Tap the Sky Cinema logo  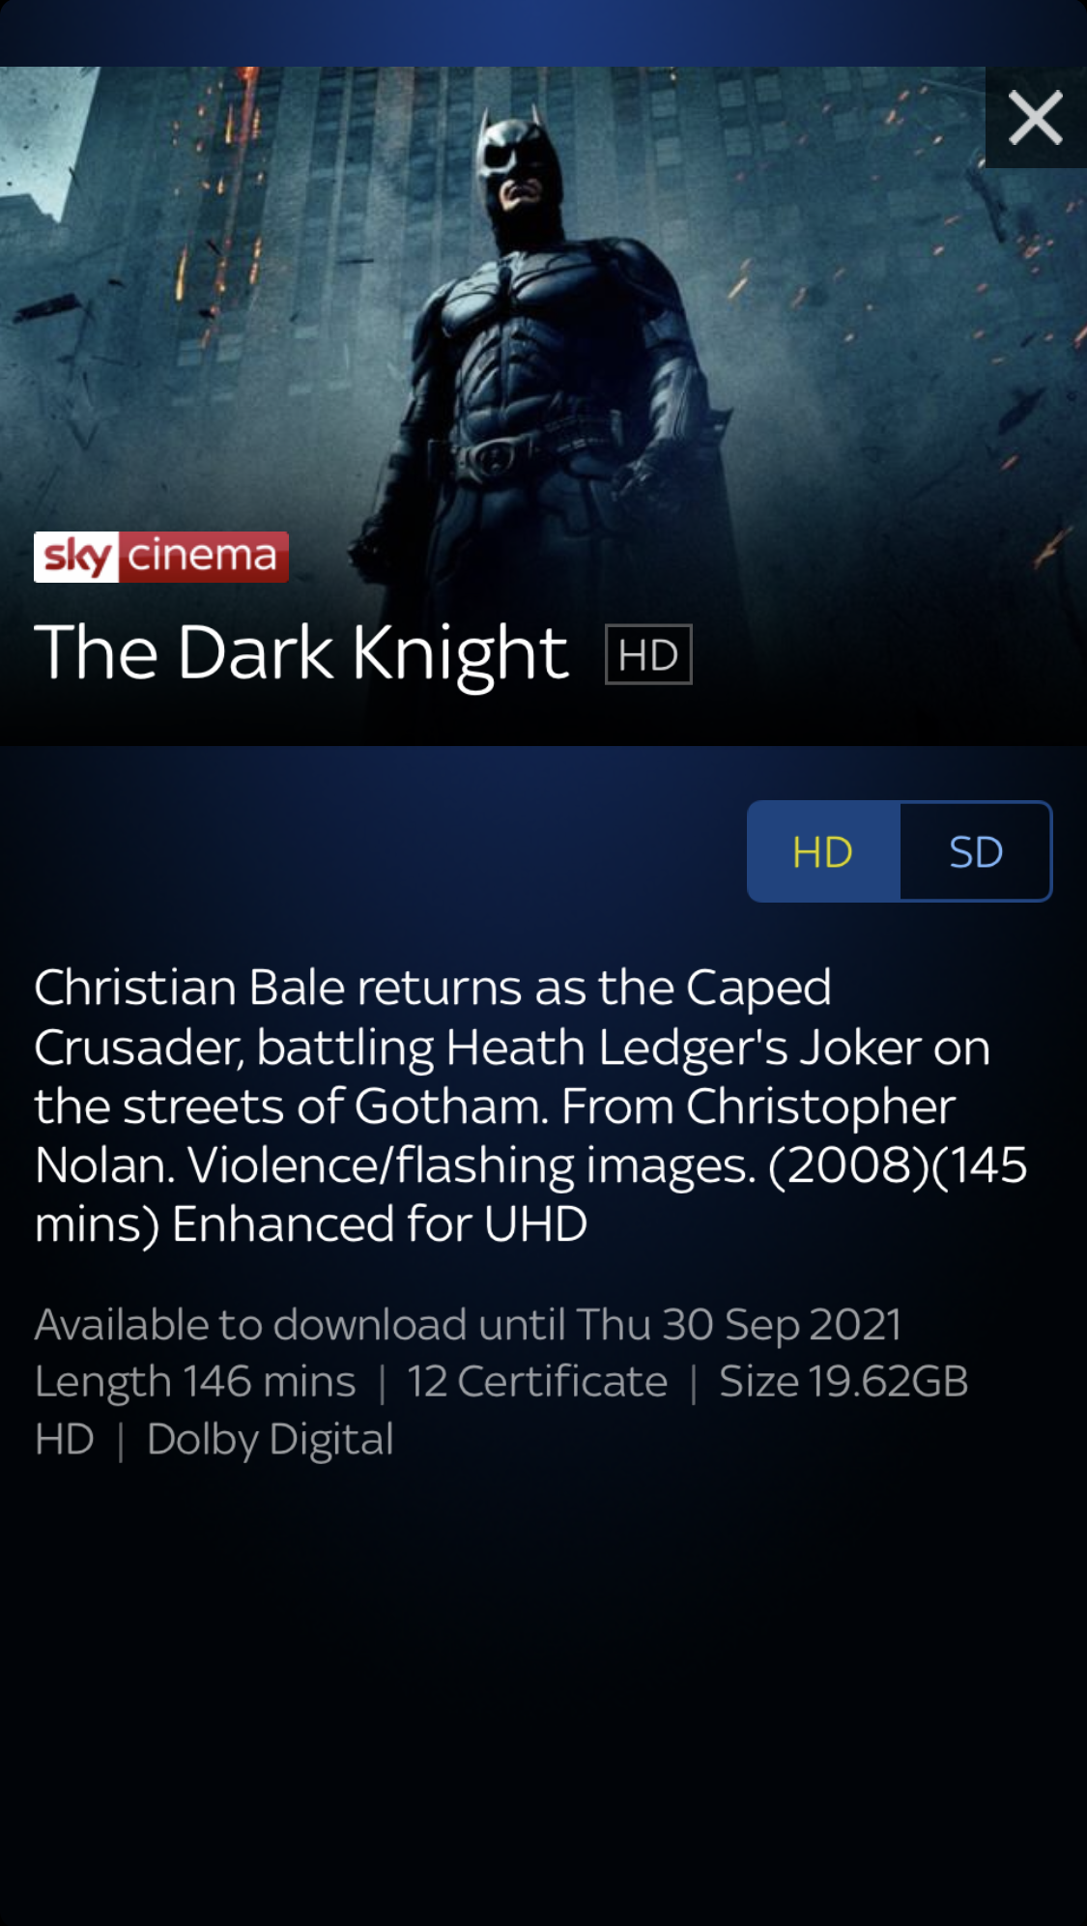(x=161, y=557)
